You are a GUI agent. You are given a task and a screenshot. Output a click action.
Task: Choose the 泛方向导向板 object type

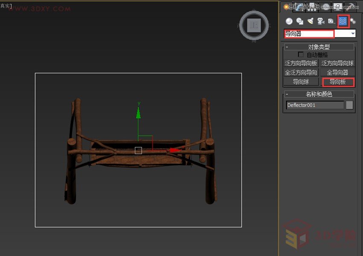(x=301, y=63)
